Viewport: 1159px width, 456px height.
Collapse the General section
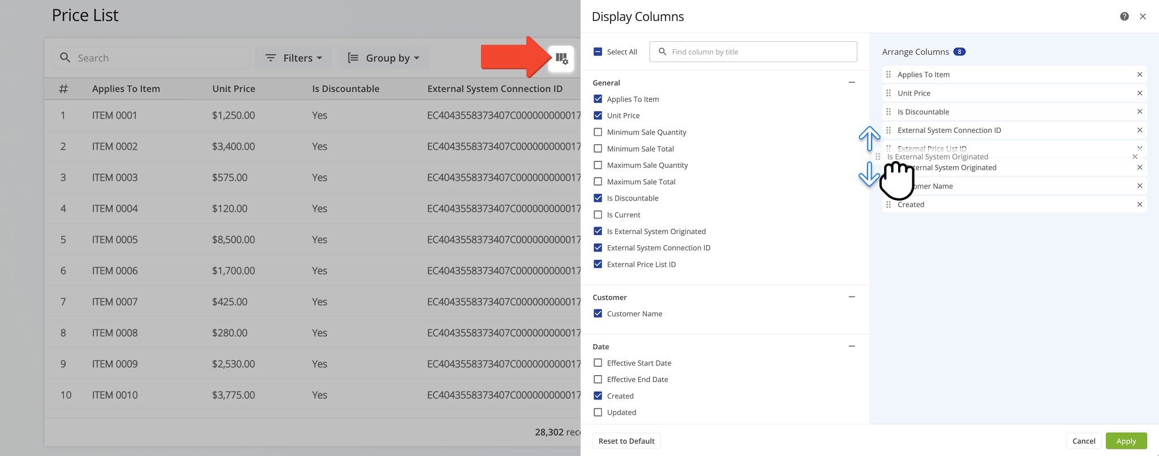pos(851,82)
